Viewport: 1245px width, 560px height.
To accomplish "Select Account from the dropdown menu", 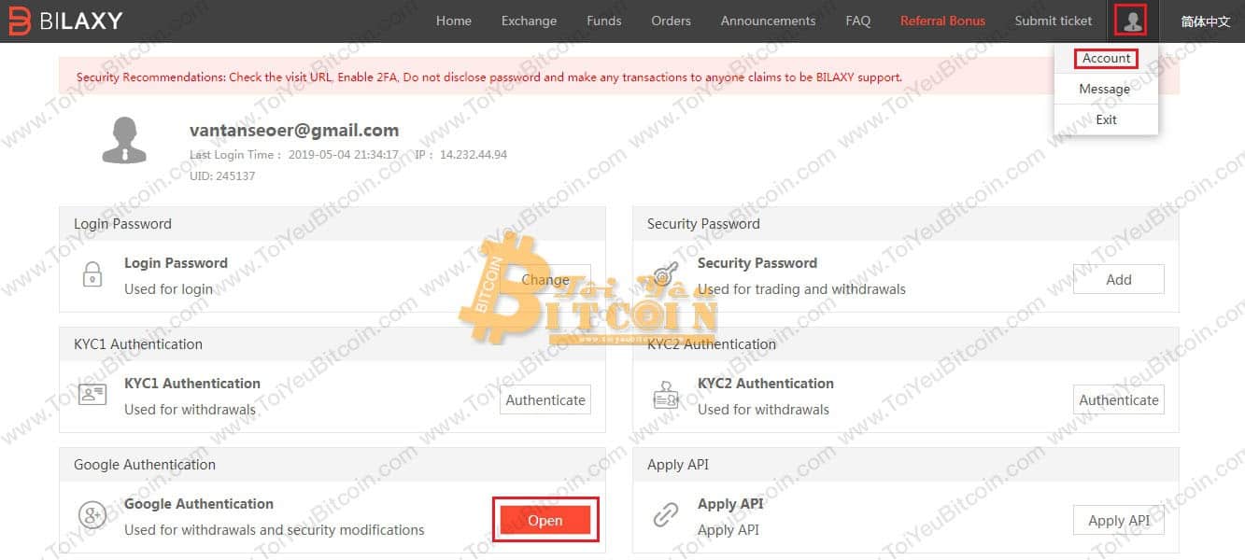I will coord(1106,58).
